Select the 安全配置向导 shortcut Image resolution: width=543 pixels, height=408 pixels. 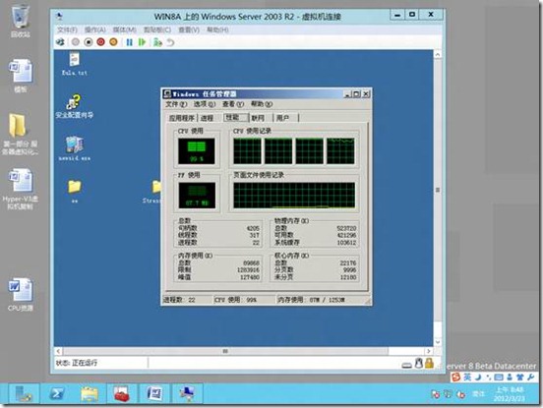75,107
